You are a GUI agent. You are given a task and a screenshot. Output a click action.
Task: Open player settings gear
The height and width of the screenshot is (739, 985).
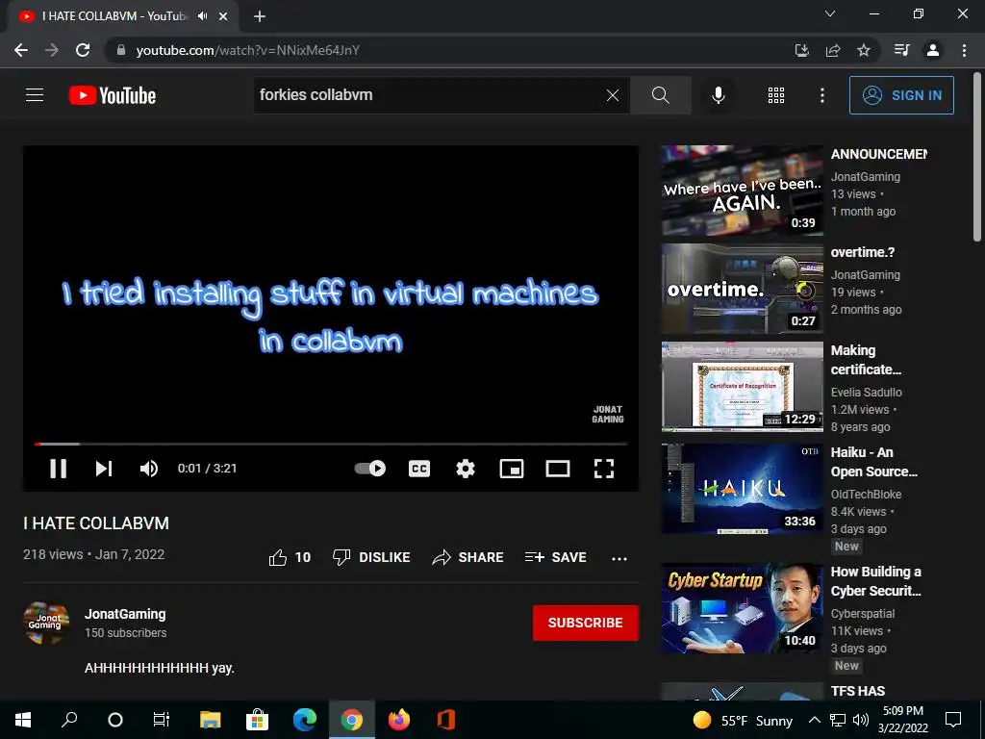point(465,469)
